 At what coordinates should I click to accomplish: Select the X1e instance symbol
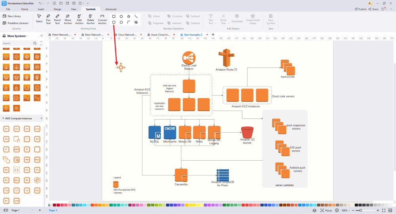37,191
